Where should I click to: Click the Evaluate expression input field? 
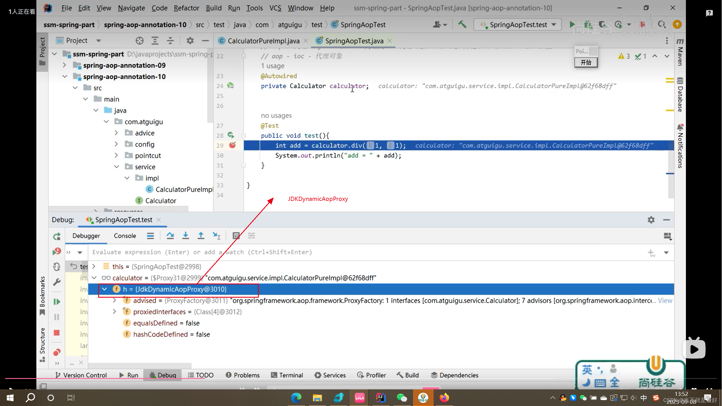338,252
